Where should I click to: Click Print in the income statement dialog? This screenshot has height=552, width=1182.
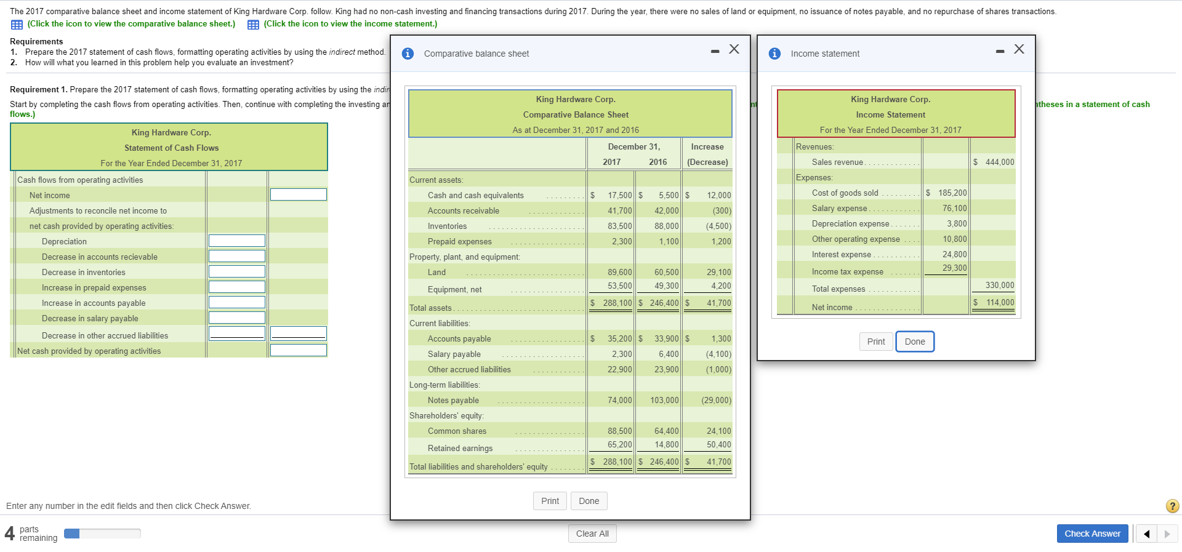point(876,342)
